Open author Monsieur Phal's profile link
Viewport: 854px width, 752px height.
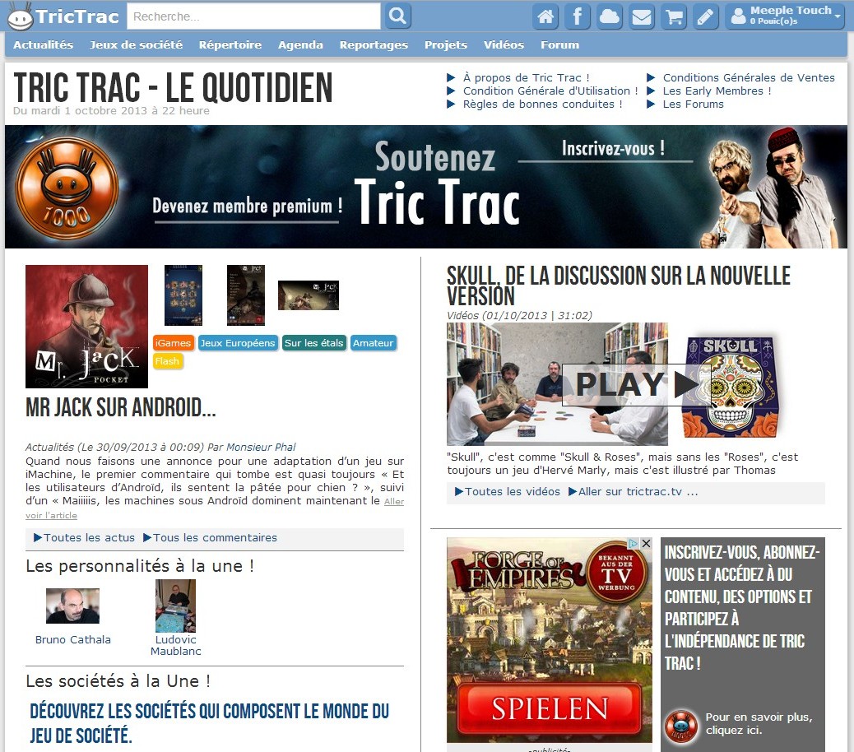[x=261, y=447]
